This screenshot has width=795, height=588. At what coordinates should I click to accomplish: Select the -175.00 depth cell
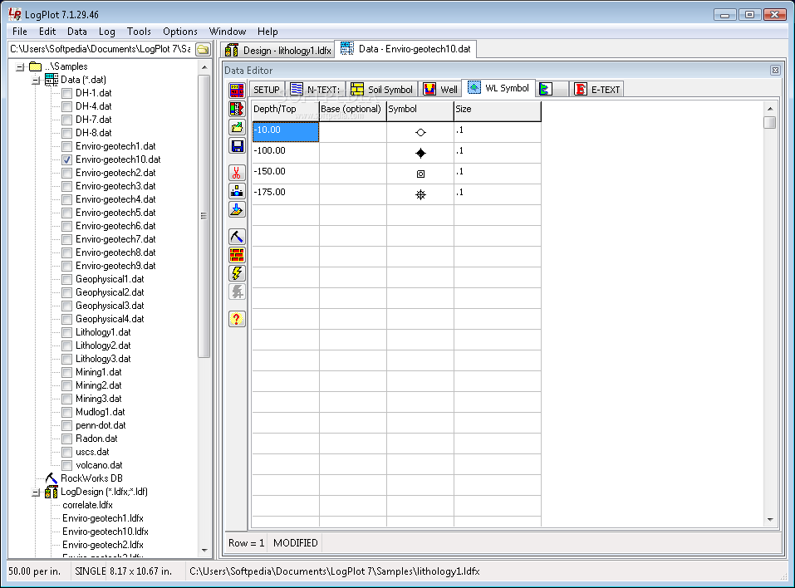[x=286, y=194]
